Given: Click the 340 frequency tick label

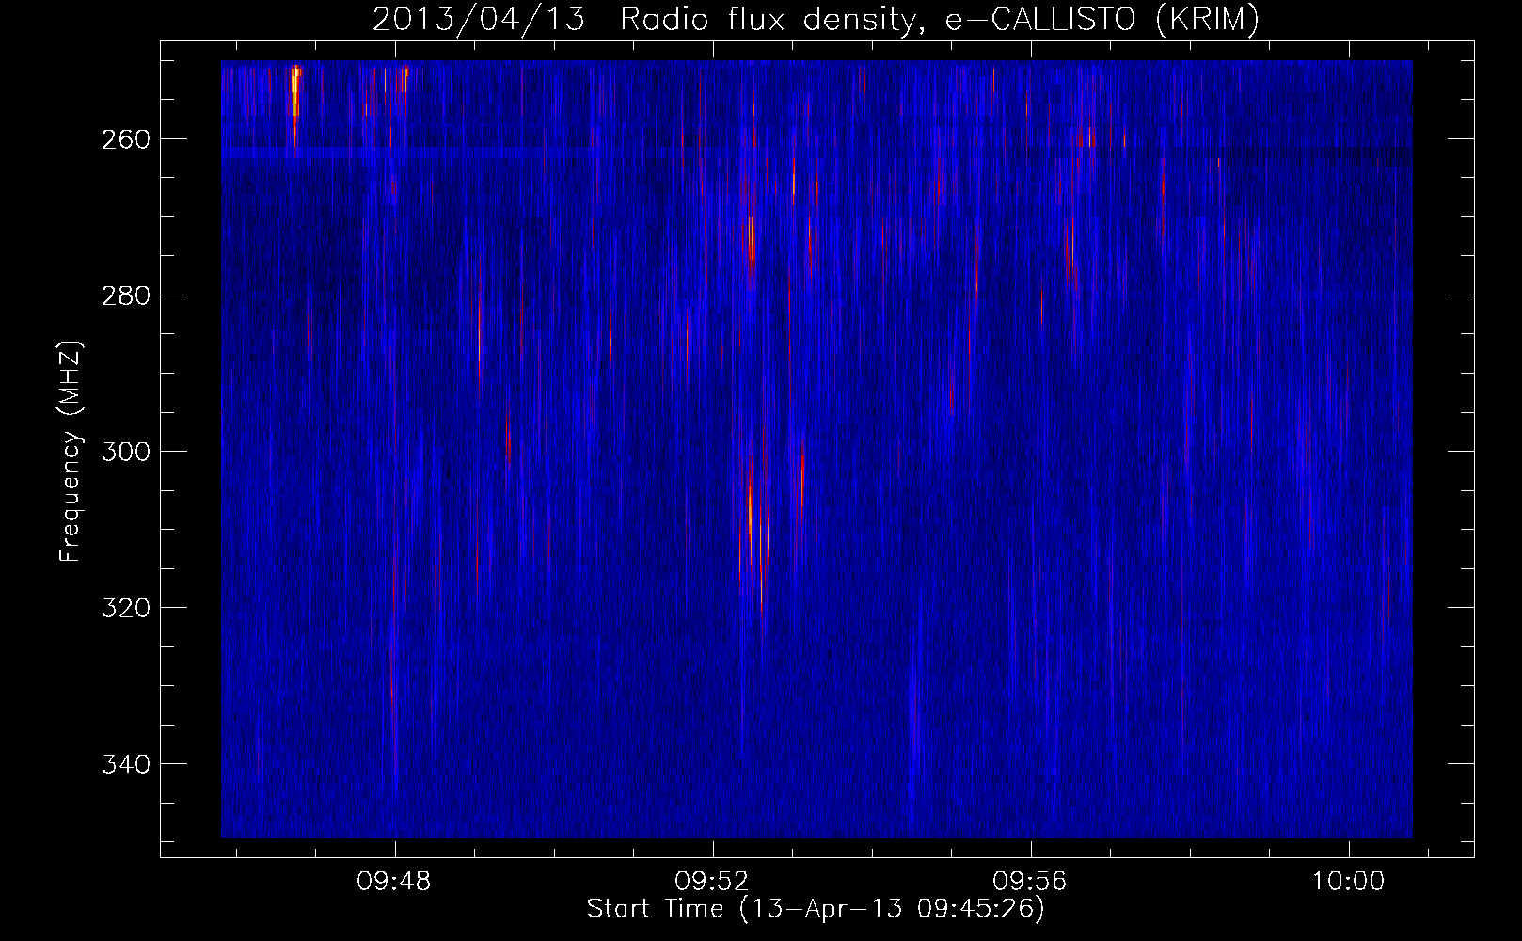Looking at the screenshot, I should pos(125,764).
